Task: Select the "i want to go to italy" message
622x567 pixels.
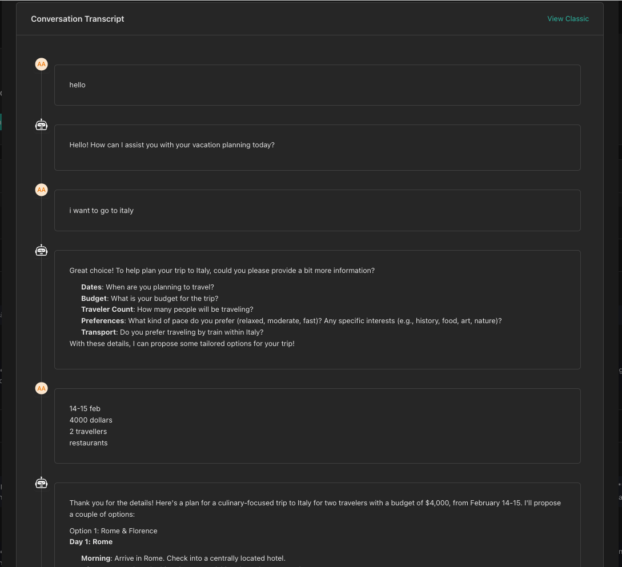Action: click(x=317, y=210)
